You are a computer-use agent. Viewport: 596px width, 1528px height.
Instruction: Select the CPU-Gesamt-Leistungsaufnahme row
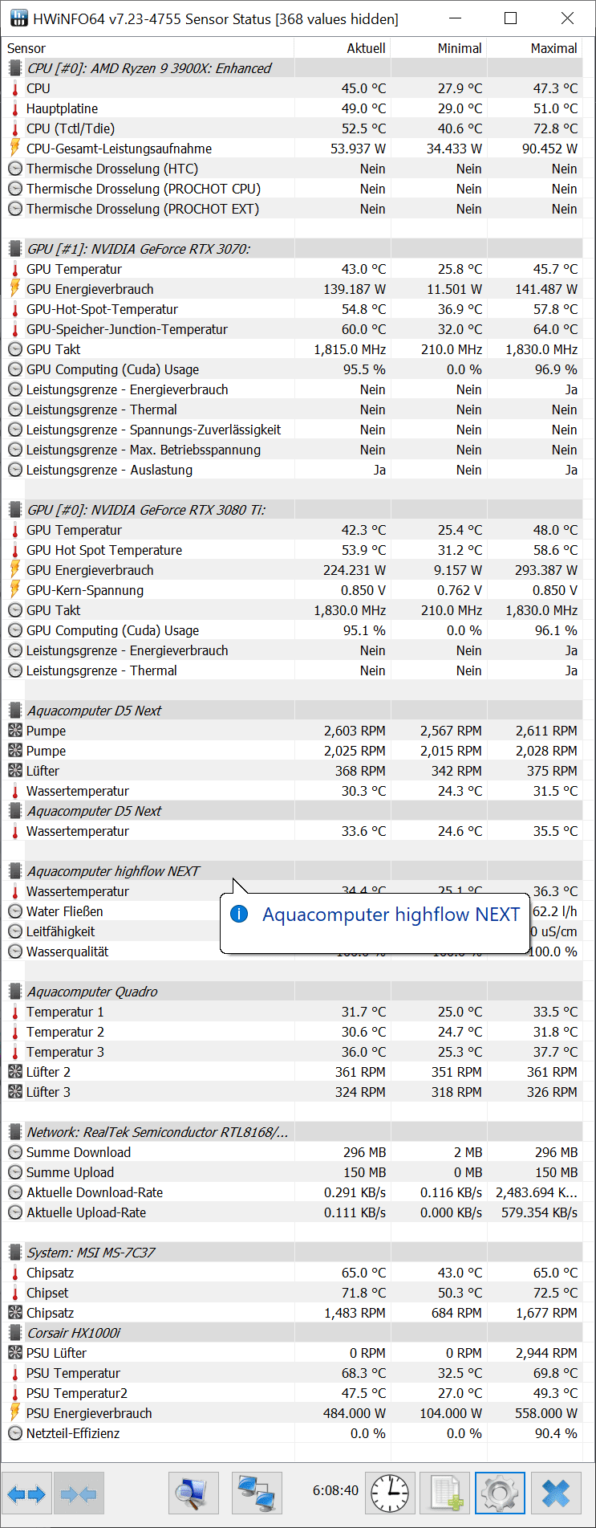point(119,149)
